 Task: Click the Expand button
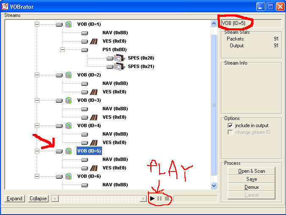[14, 199]
